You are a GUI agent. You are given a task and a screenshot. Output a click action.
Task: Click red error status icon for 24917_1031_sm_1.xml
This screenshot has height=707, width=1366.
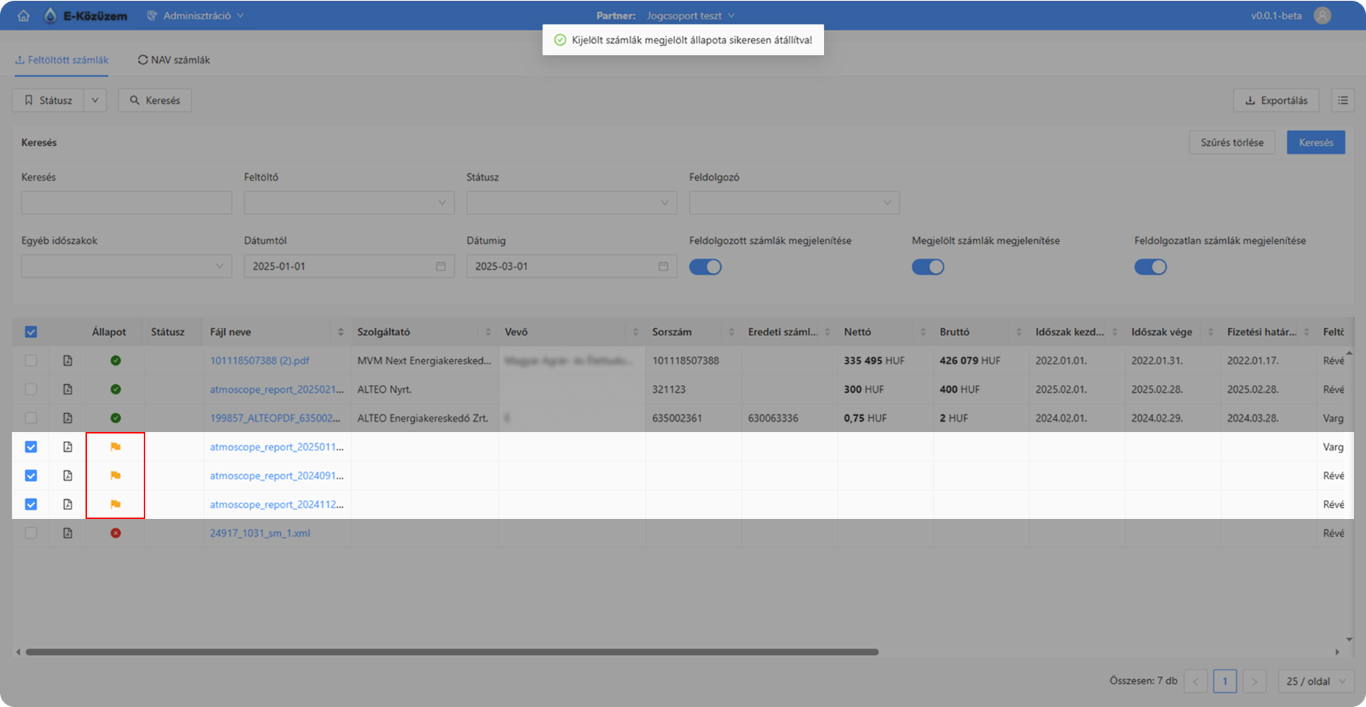pos(116,533)
